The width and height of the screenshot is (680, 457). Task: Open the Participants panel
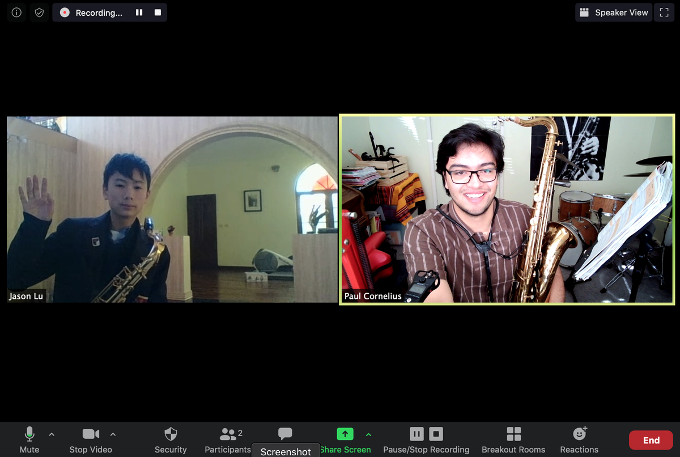228,441
